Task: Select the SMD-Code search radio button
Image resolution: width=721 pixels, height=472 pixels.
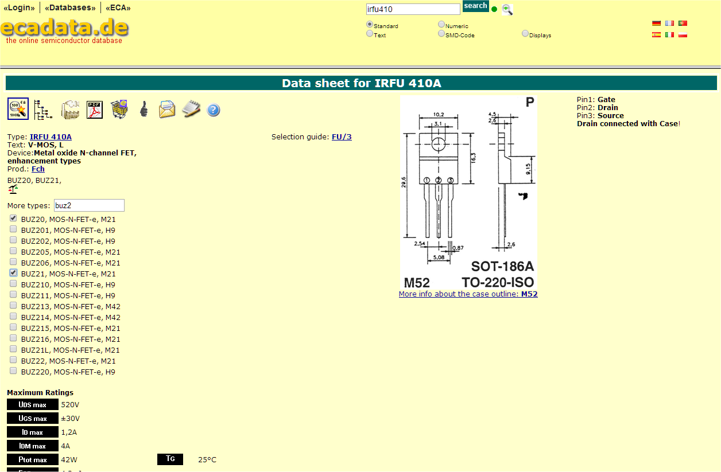Action: (441, 34)
